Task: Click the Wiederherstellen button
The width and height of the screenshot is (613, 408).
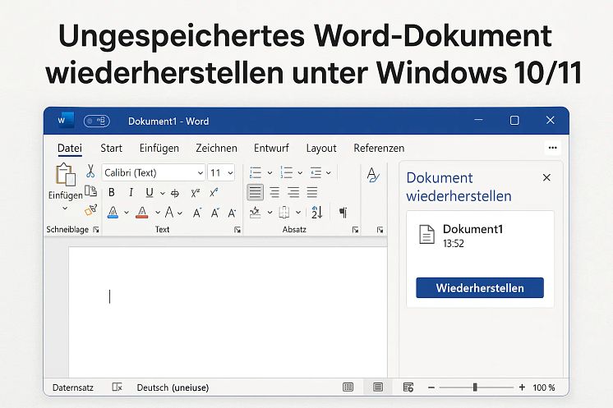Action: click(480, 288)
